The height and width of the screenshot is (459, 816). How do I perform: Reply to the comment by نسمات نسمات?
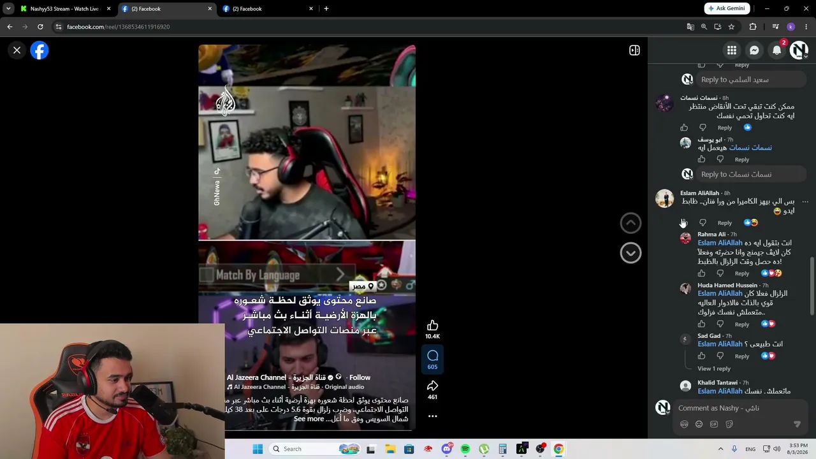tap(725, 127)
